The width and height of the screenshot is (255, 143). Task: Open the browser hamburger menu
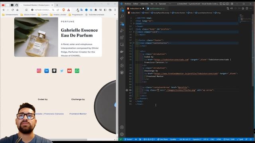coord(115,10)
